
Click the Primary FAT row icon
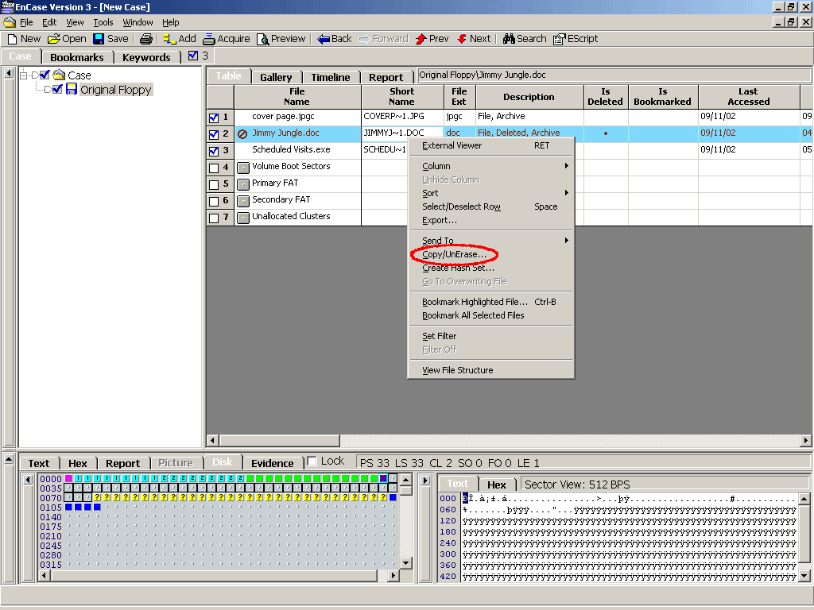click(x=243, y=184)
